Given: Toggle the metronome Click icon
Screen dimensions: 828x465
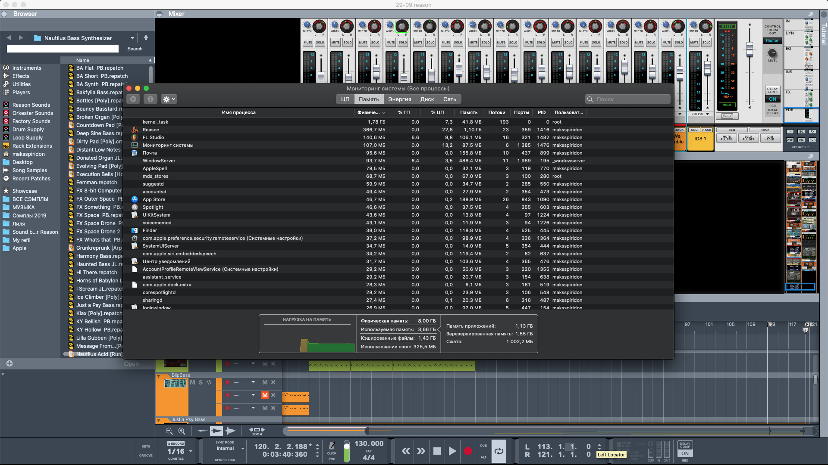Looking at the screenshot, I should 332,446.
